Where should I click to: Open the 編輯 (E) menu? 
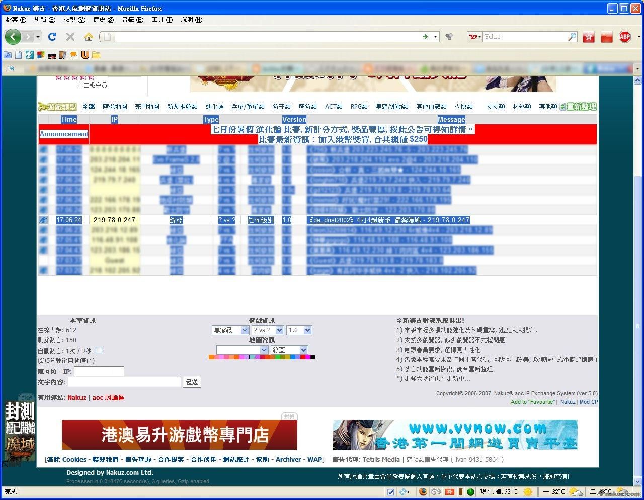[45, 20]
